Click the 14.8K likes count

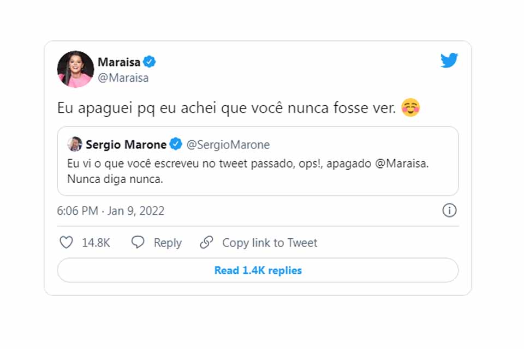coord(96,243)
